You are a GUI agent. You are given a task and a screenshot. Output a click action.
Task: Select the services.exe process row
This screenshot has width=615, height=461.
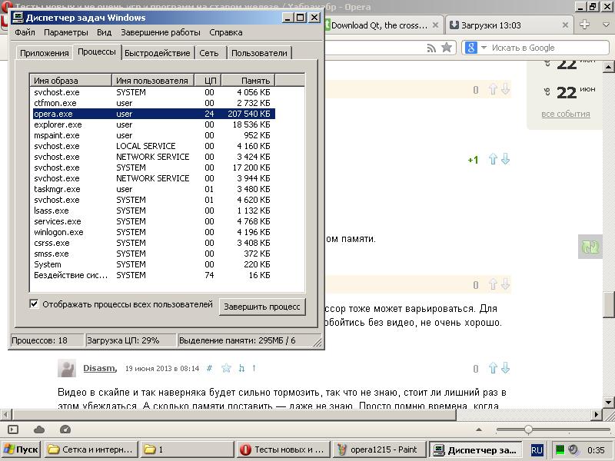click(x=154, y=221)
